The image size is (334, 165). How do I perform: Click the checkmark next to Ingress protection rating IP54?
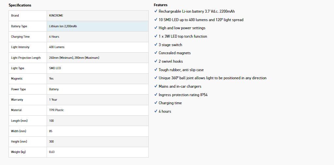pos(156,95)
